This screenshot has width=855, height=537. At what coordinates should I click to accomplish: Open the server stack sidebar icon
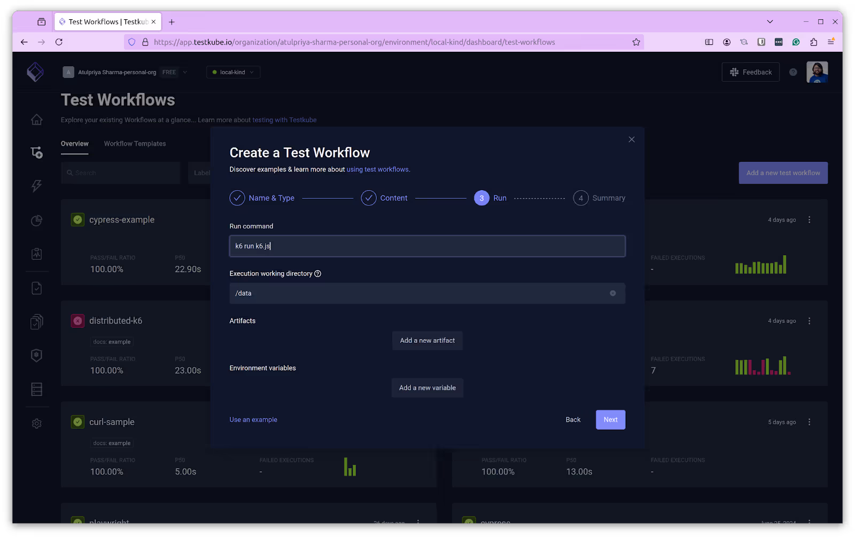coord(36,389)
